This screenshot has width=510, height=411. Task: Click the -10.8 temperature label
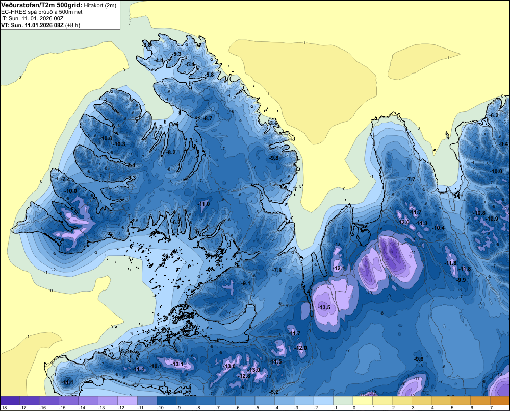tap(479, 213)
